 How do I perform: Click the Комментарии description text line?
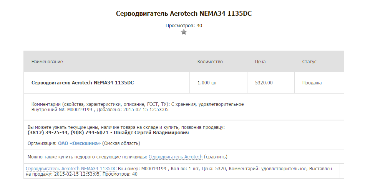[x=138, y=104]
